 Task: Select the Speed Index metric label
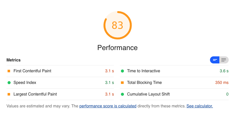click(25, 83)
